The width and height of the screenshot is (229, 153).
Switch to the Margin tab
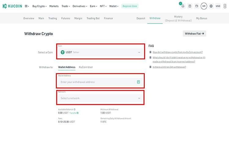point(78,18)
